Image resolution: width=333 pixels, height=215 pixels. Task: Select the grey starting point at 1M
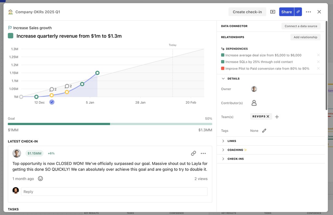click(x=21, y=97)
